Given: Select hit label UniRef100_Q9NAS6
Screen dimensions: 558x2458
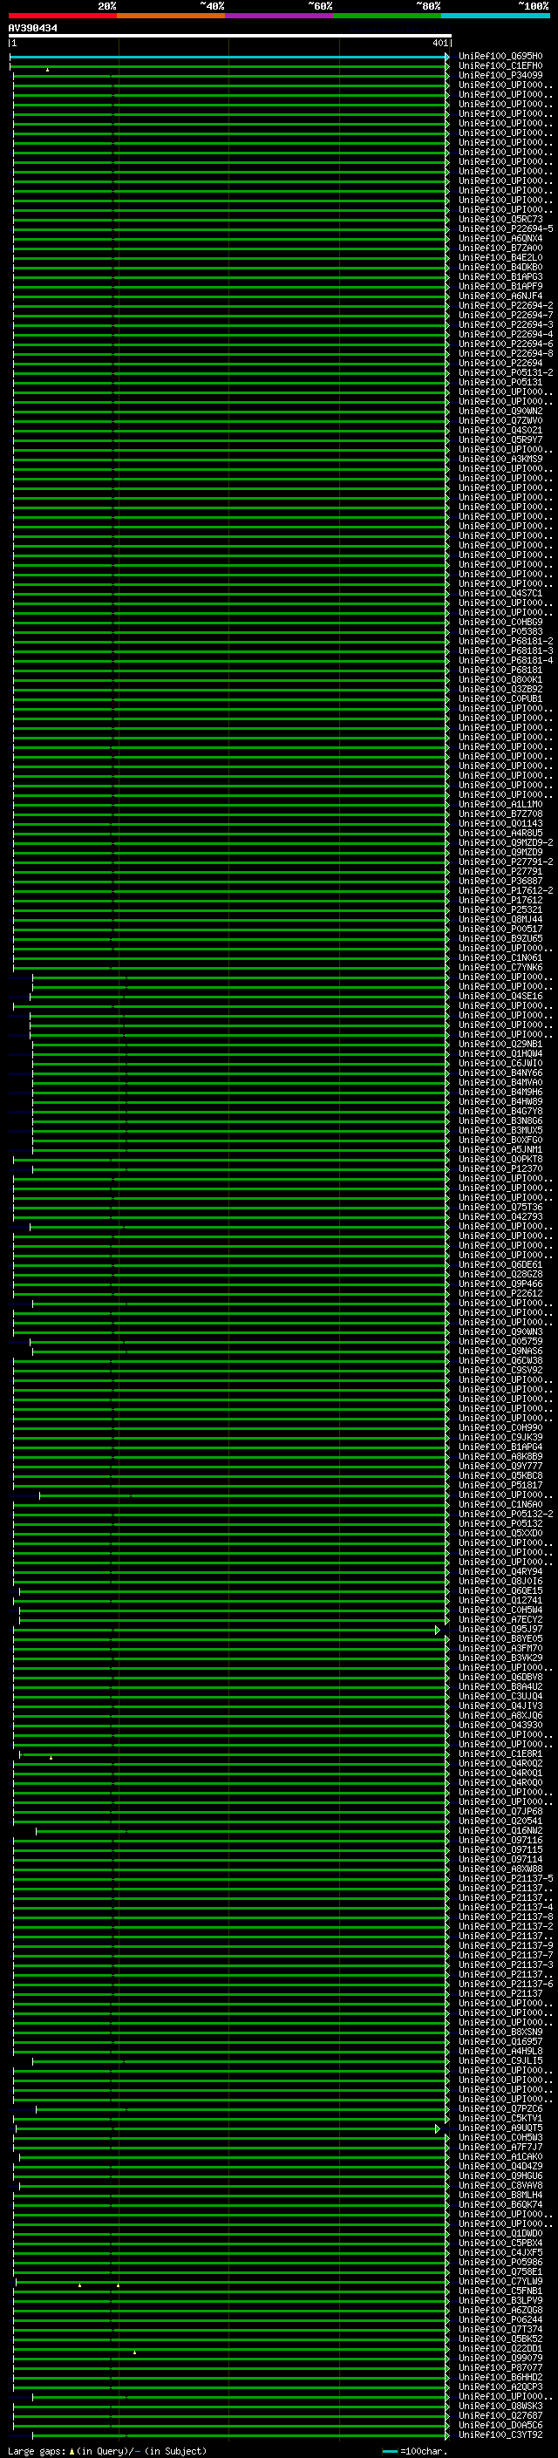Looking at the screenshot, I should point(500,1352).
